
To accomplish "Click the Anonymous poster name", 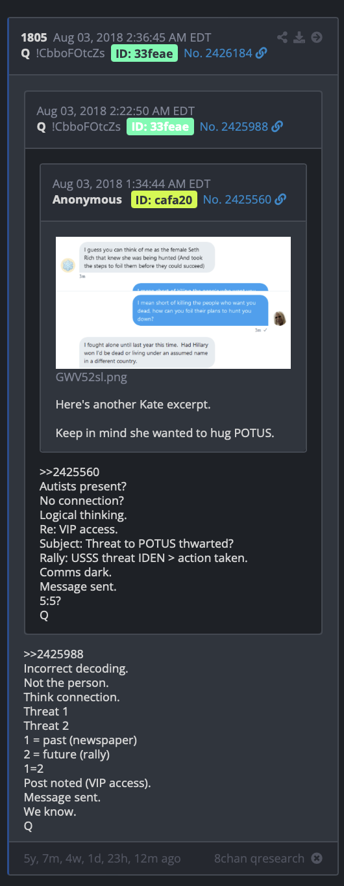I will 87,200.
